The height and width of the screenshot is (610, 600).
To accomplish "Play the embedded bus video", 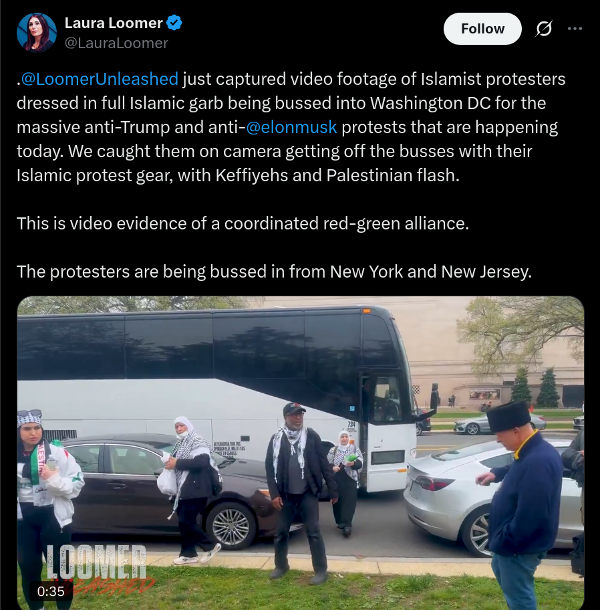I will point(301,453).
